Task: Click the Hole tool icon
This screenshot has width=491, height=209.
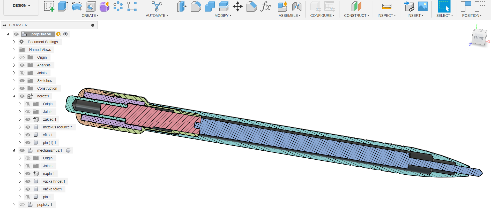Action: [91, 6]
